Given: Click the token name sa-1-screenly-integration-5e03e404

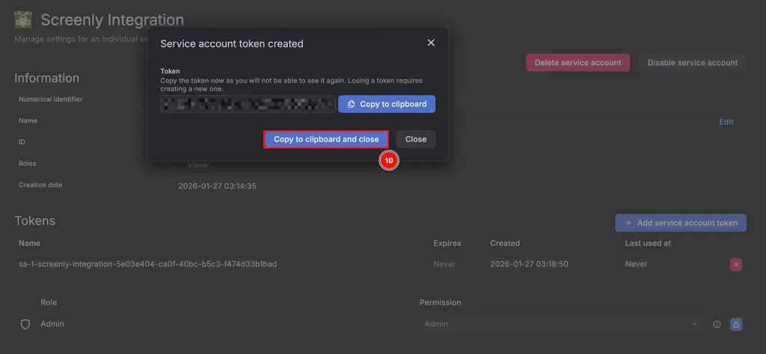Looking at the screenshot, I should [x=148, y=264].
